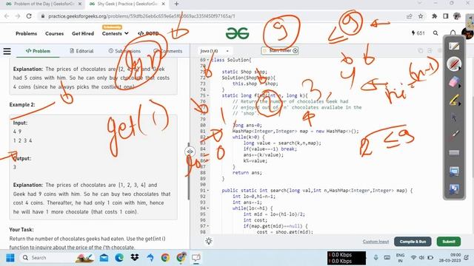Image resolution: width=474 pixels, height=266 pixels.
Task: Open the POTD link in the header
Action: pyautogui.click(x=148, y=33)
